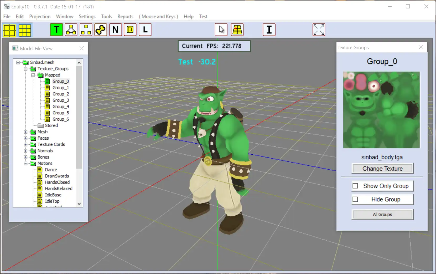Tick the Hide Group checkbox
Viewport: 436px width, 274px height.
[355, 199]
